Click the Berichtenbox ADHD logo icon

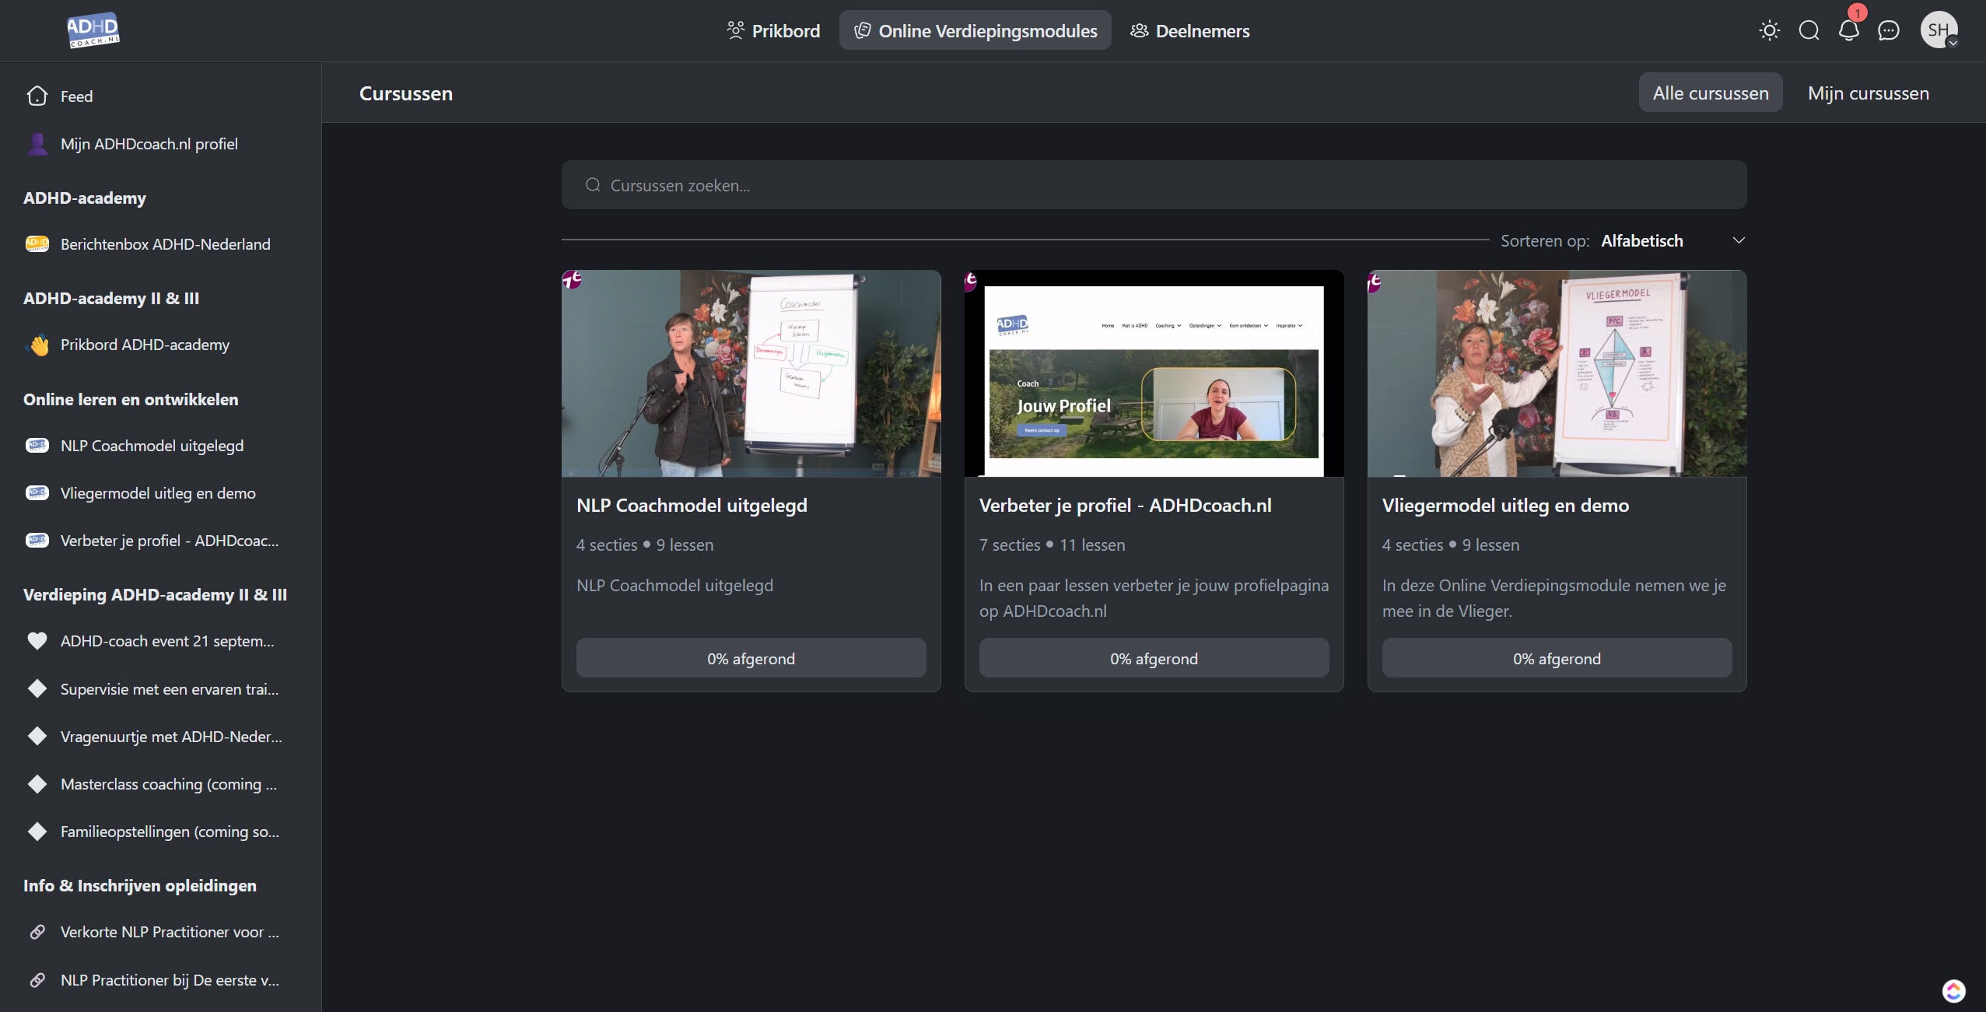pos(37,244)
